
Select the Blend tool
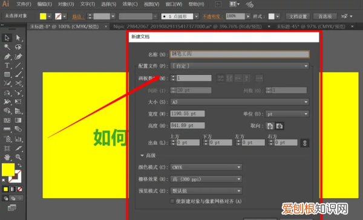tap(18, 129)
